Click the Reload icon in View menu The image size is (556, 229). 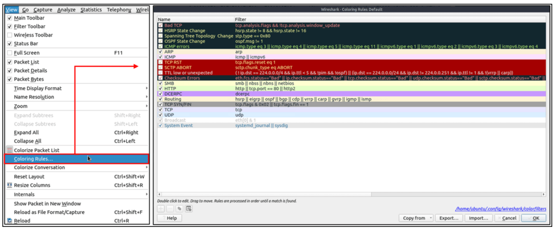pyautogui.click(x=9, y=221)
